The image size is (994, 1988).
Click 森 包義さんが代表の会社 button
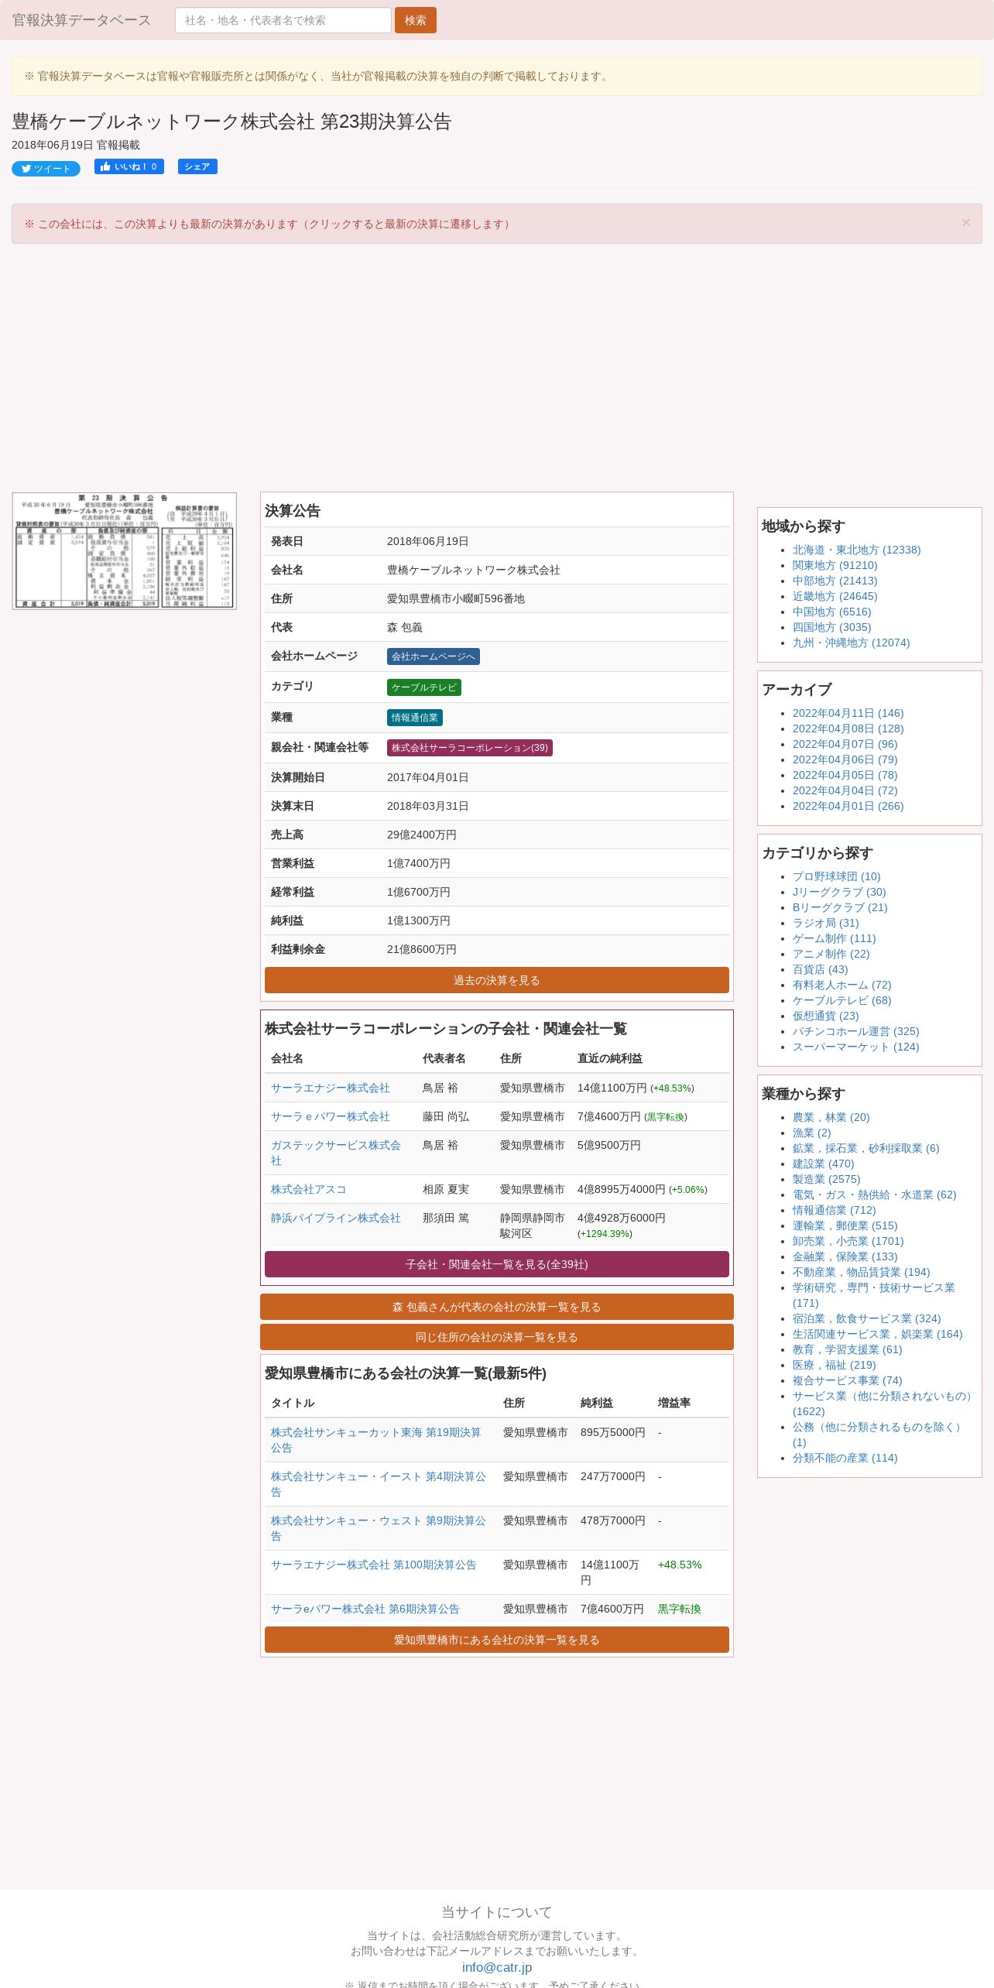(497, 1307)
